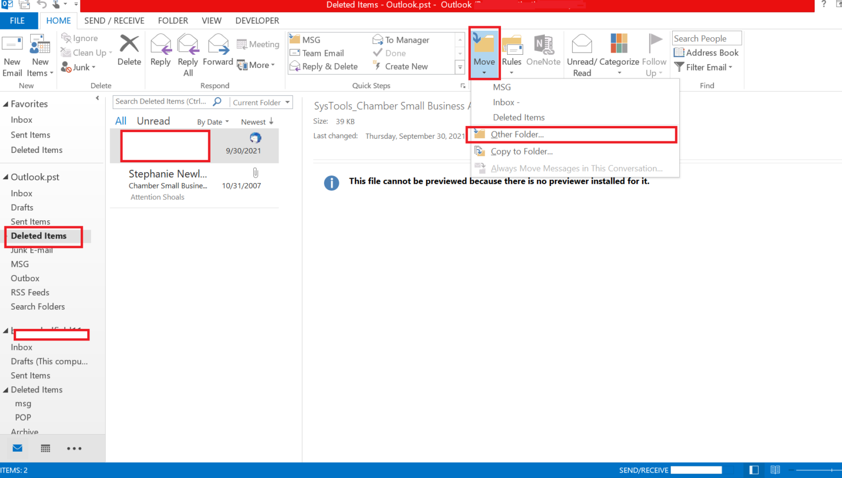Click the Normal view status bar button
Screen dimensions: 842x478
[754, 470]
